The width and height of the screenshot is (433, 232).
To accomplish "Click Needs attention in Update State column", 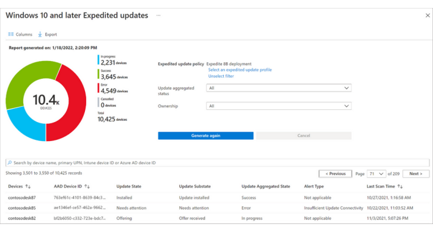I will click(x=131, y=208).
